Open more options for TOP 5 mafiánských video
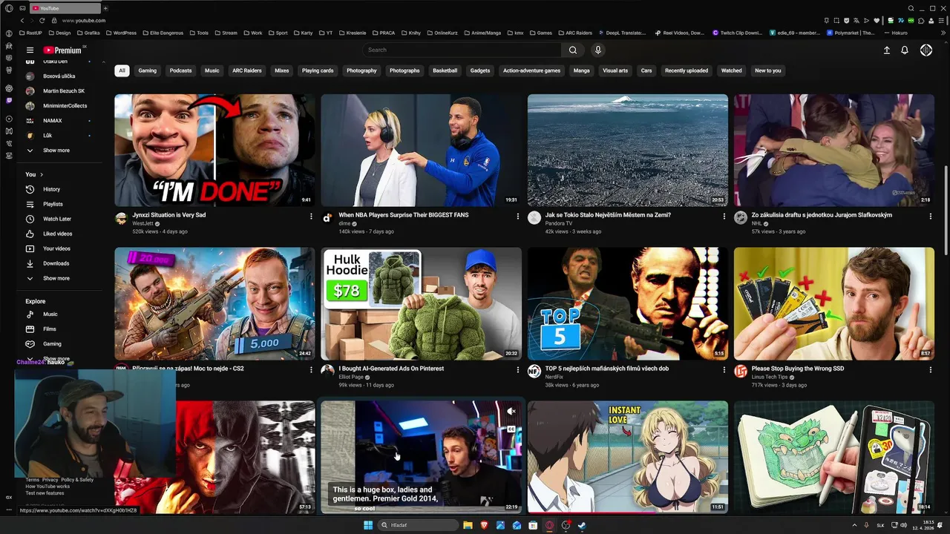The image size is (950, 534). [724, 369]
